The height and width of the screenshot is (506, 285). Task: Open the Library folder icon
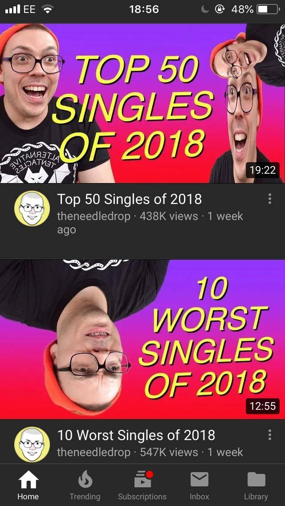(256, 479)
